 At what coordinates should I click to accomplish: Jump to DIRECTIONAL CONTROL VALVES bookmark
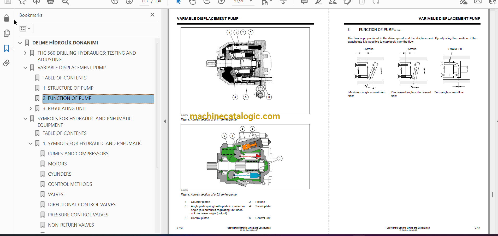click(82, 205)
